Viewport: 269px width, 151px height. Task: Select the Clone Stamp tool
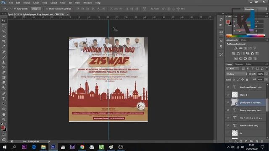[x=4, y=62]
